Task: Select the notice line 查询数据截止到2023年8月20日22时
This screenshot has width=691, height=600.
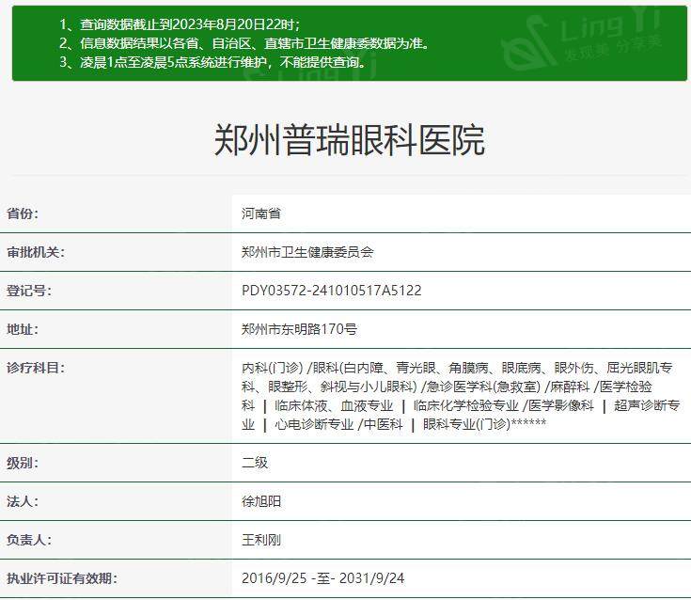Action: [x=180, y=24]
